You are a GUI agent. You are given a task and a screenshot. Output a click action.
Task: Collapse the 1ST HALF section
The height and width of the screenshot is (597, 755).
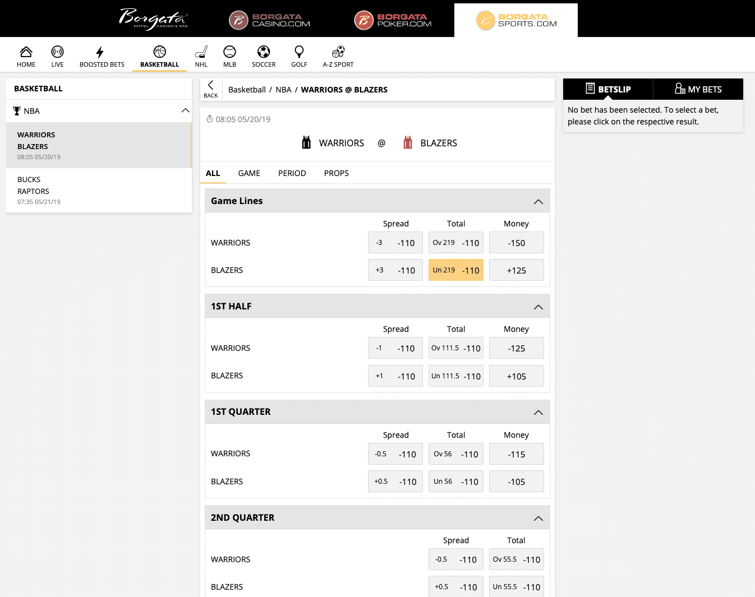(x=538, y=307)
